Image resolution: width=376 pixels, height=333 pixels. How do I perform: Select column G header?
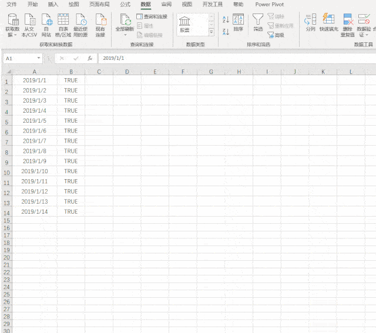[x=211, y=72]
